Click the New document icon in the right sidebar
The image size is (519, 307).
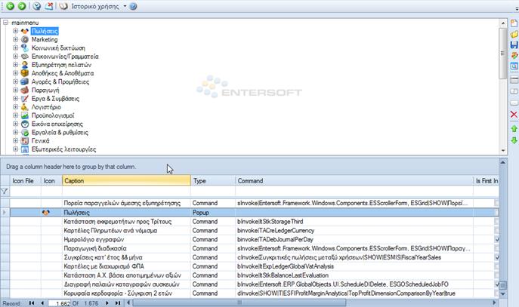pyautogui.click(x=514, y=23)
